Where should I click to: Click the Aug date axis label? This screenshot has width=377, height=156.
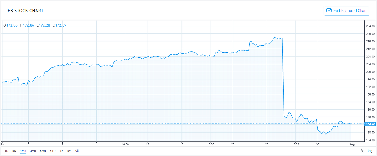click(x=352, y=144)
